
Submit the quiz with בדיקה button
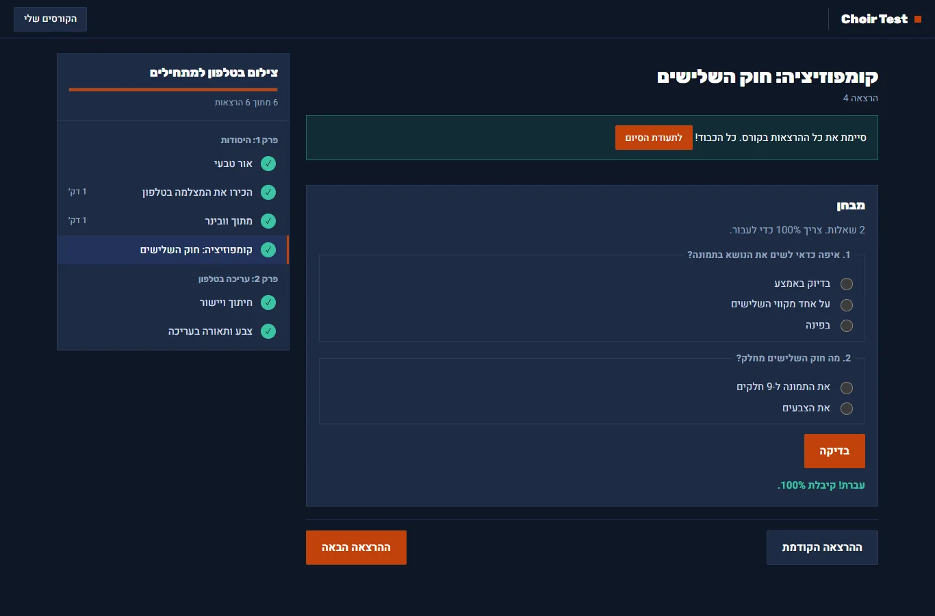834,451
